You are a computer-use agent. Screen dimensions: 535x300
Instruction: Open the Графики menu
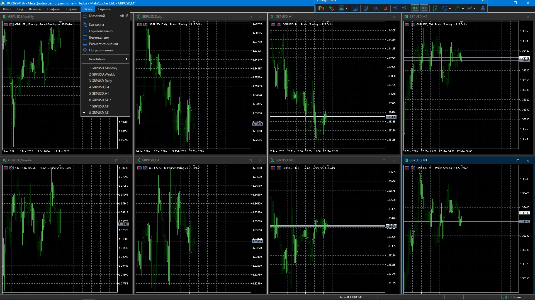point(53,9)
